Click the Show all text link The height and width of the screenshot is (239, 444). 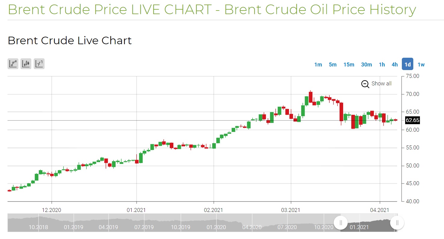[381, 84]
